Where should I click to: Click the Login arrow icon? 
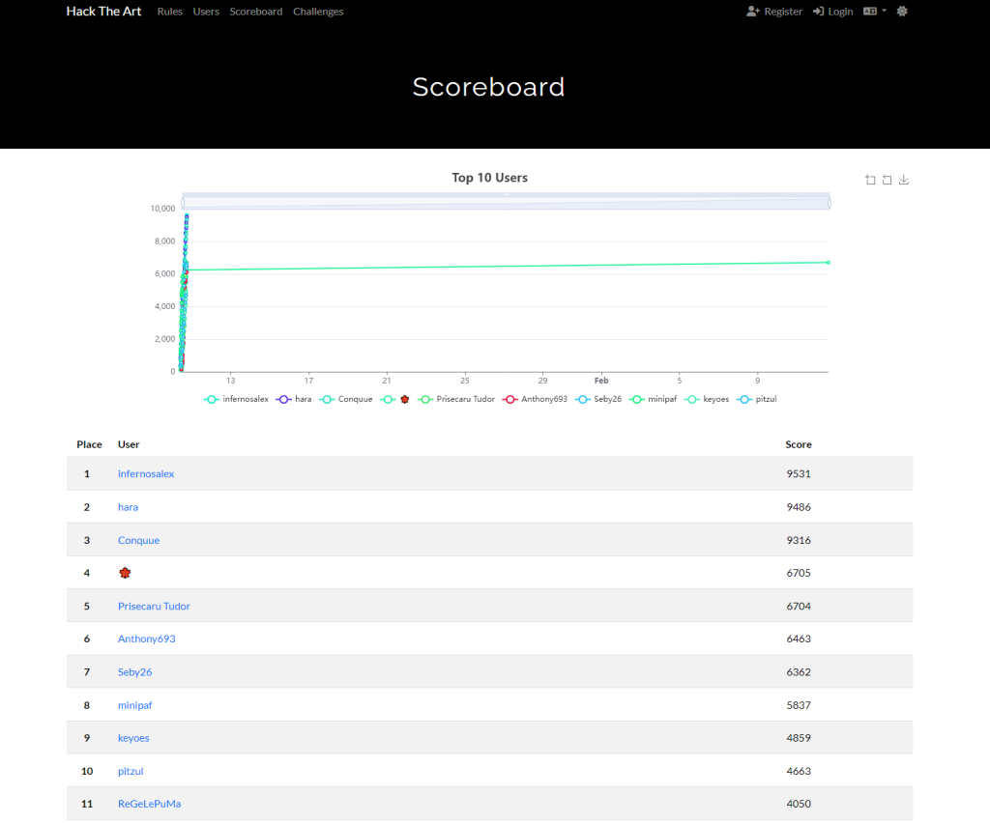(818, 12)
